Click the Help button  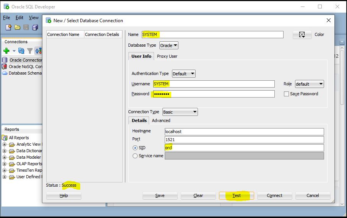64,195
